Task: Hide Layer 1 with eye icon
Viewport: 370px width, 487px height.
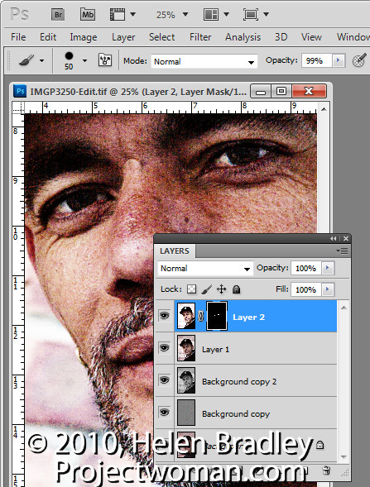Action: [164, 348]
